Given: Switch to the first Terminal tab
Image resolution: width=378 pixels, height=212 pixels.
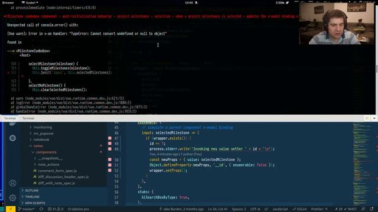Looking at the screenshot, I should (9, 118).
